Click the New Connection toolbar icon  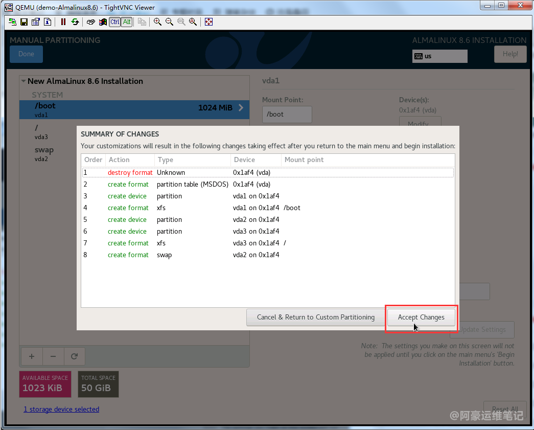12,22
